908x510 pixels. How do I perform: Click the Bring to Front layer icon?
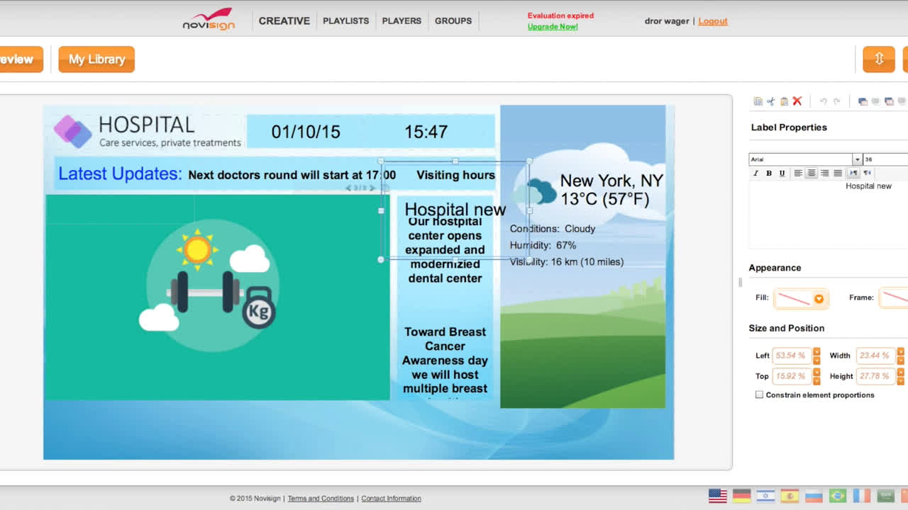[863, 101]
